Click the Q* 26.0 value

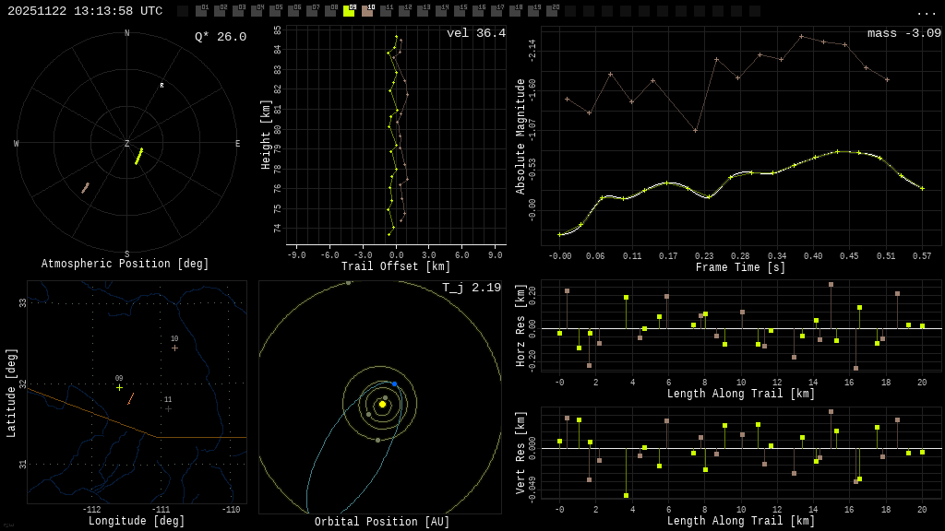tap(220, 37)
